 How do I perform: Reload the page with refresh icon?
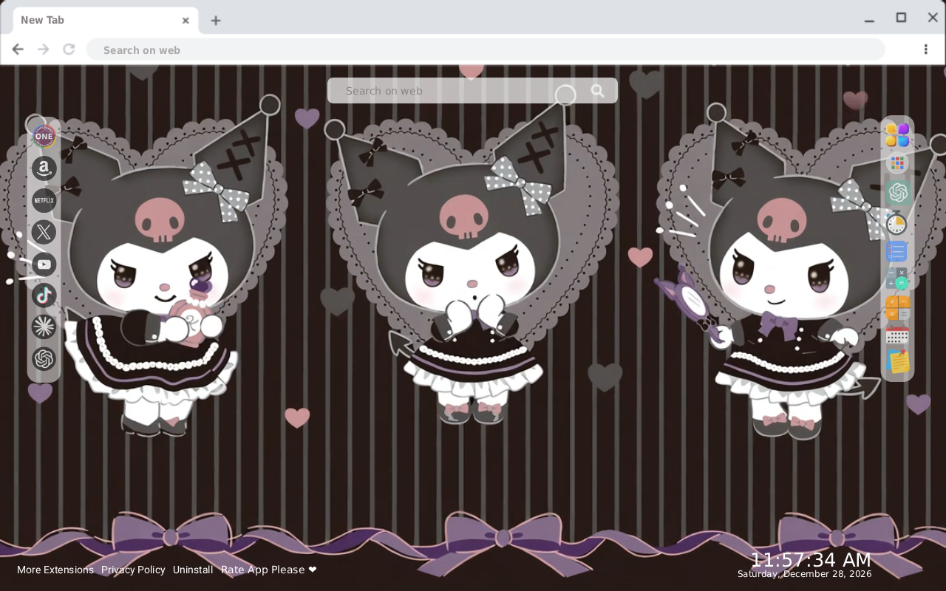coord(69,49)
